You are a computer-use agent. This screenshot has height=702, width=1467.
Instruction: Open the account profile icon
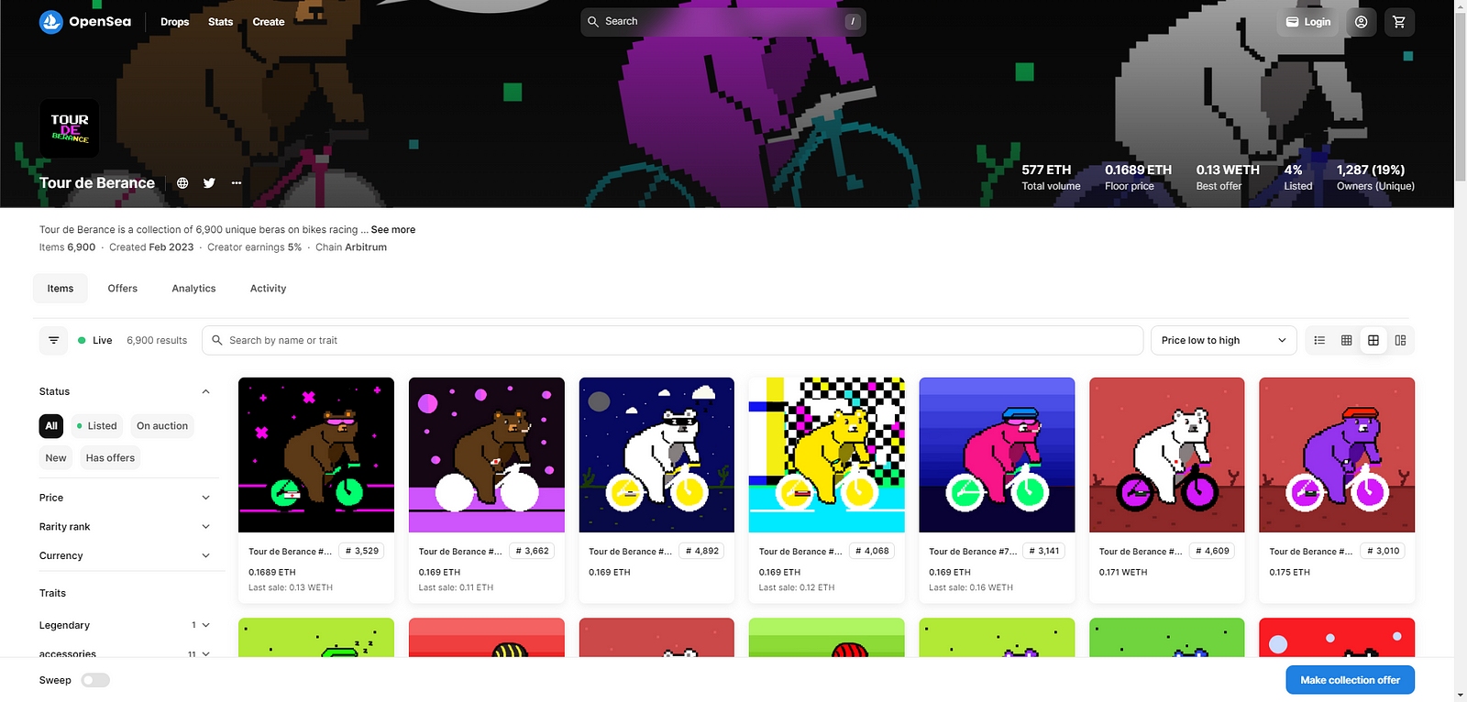[x=1361, y=22]
